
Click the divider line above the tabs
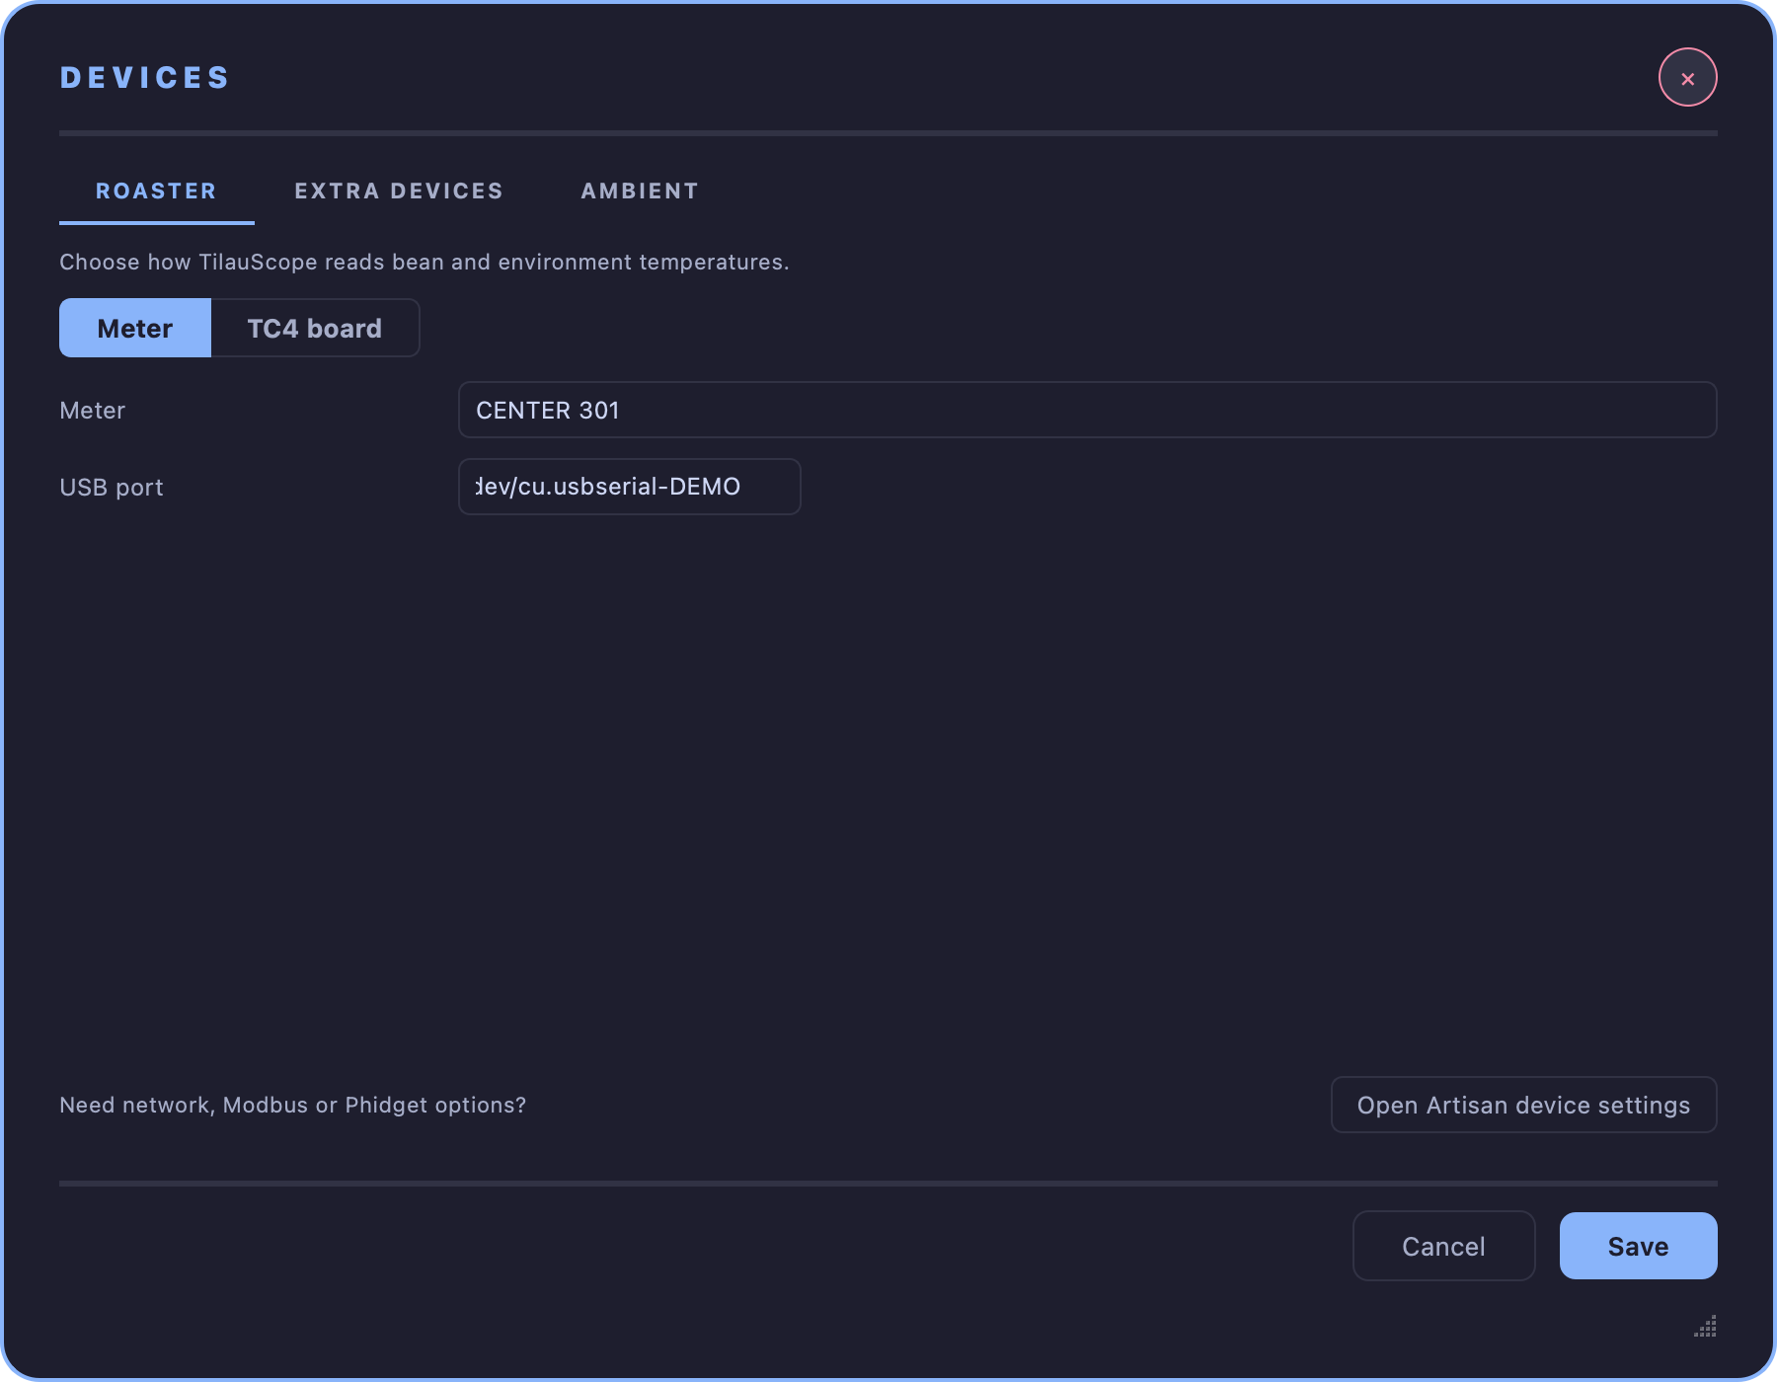[x=888, y=132]
